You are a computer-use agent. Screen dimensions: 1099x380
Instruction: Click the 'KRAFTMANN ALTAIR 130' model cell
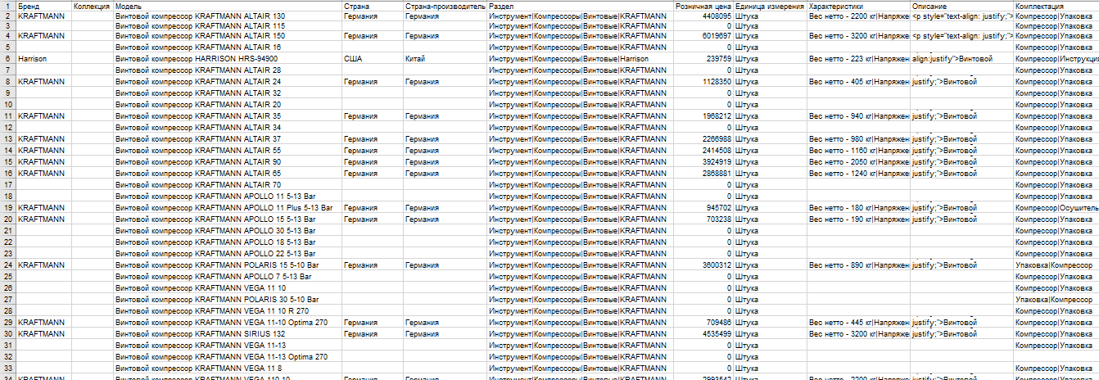[x=228, y=16]
